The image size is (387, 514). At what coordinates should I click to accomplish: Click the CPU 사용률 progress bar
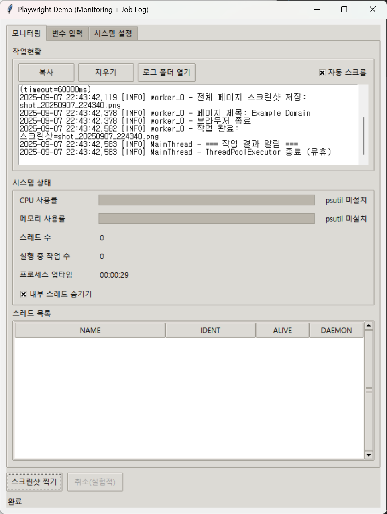click(206, 200)
